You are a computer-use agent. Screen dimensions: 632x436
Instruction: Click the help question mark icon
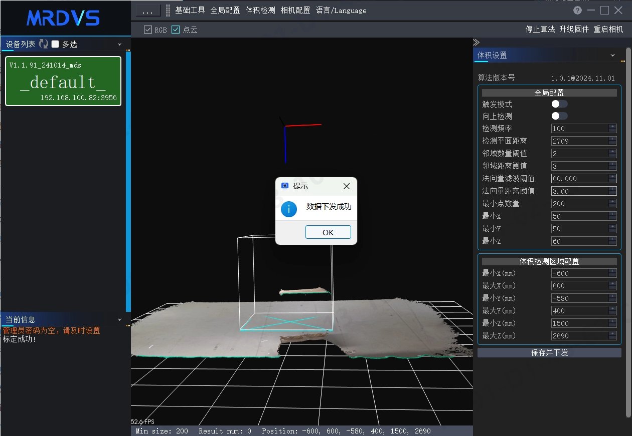pyautogui.click(x=578, y=10)
